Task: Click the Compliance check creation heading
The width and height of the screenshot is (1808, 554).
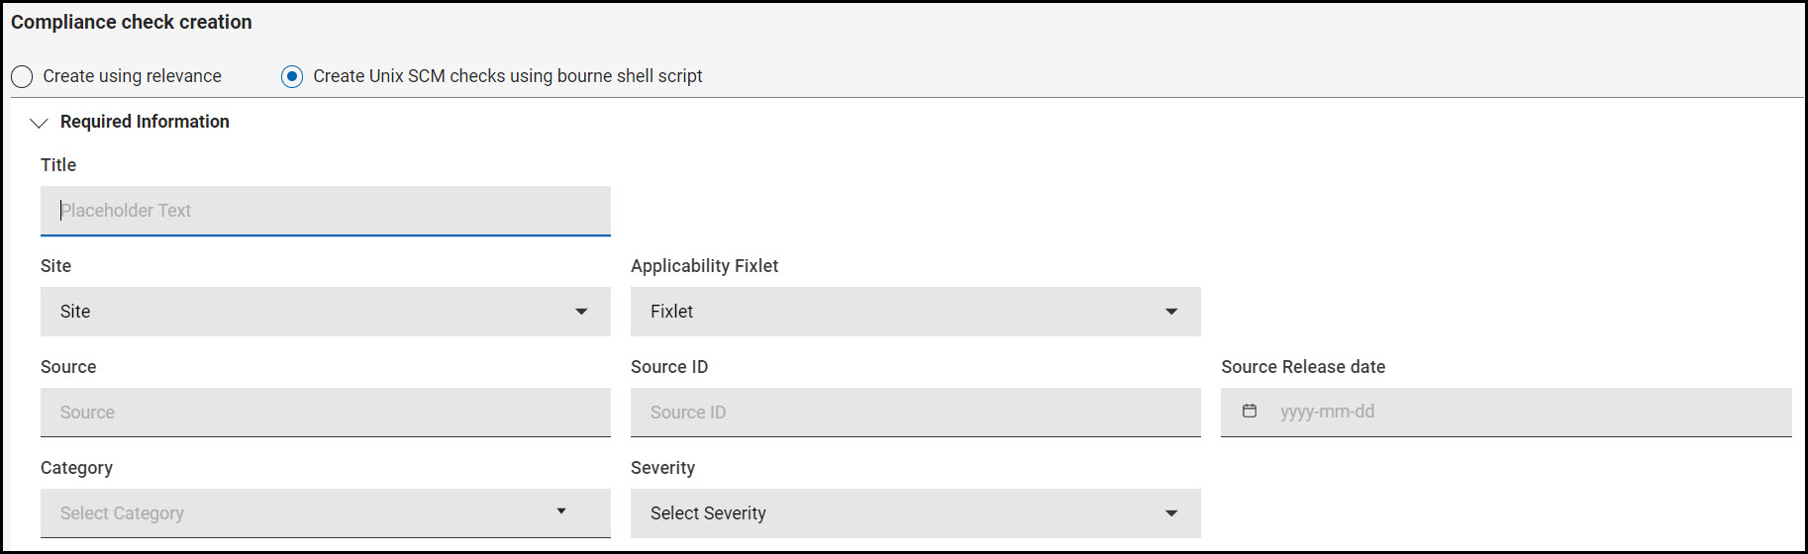Action: point(132,22)
